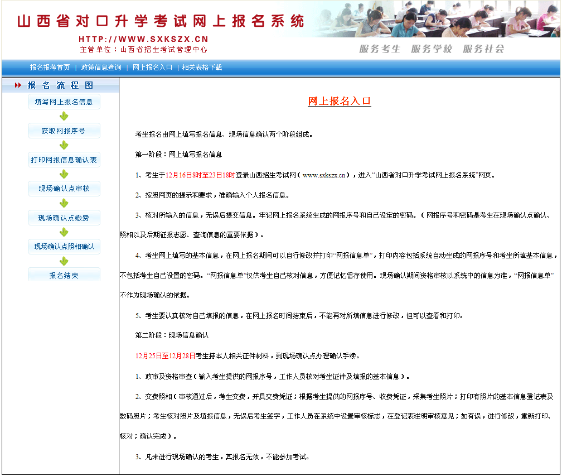Screen dimensions: 562x476
Task: Select the 打印网报信息确认表 step
Action: (64, 160)
